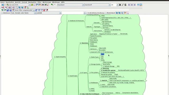Screen dimensions: 169x95
Task: Select the 3: Data reduction techniques node
Action: 90,94
